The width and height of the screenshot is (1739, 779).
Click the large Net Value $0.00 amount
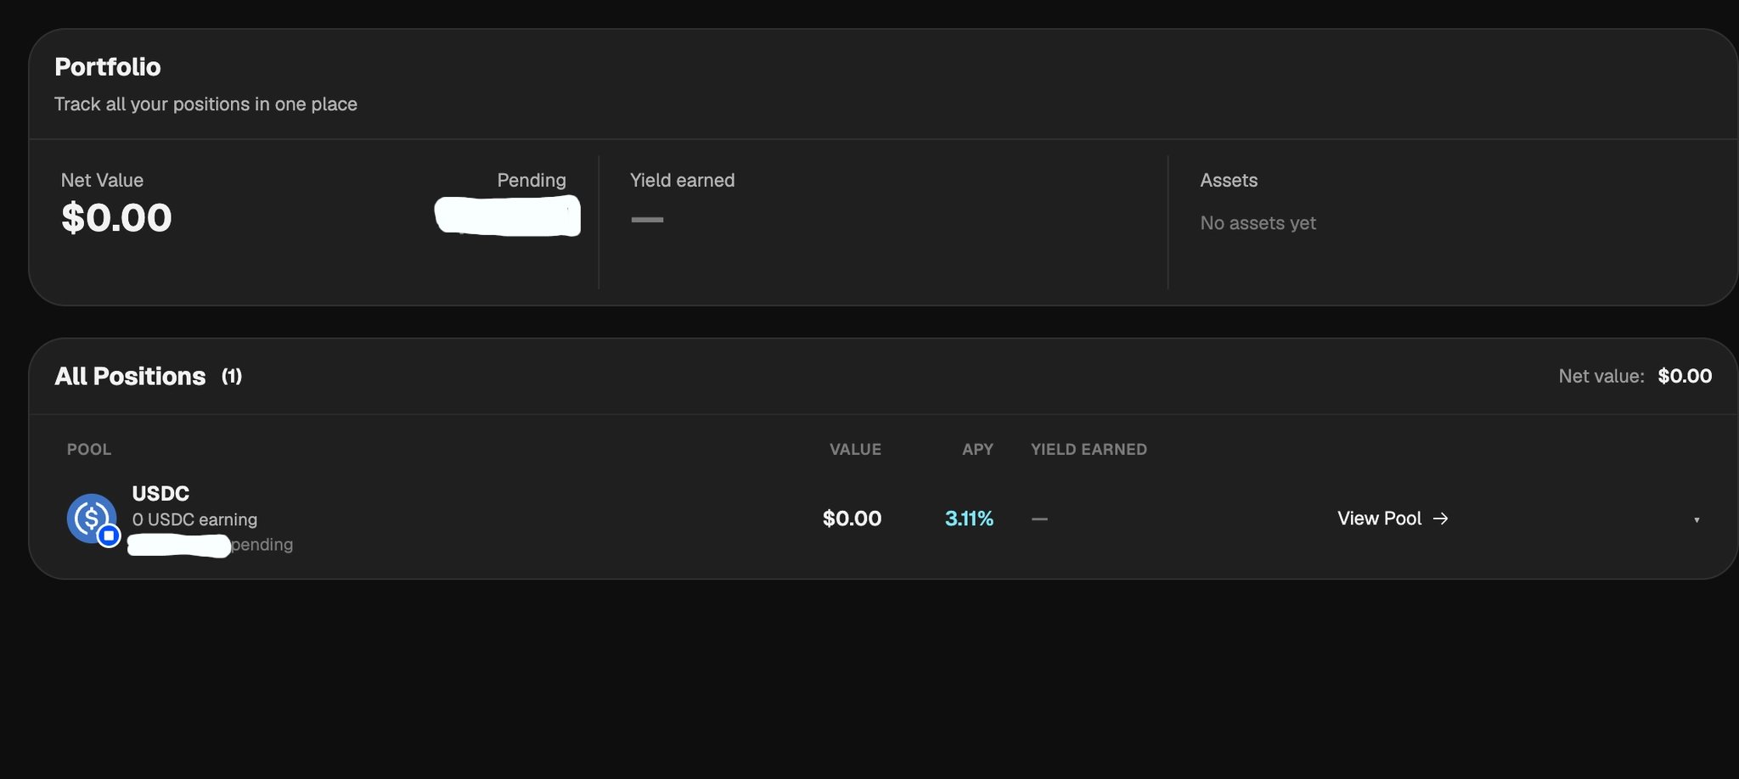pyautogui.click(x=116, y=218)
